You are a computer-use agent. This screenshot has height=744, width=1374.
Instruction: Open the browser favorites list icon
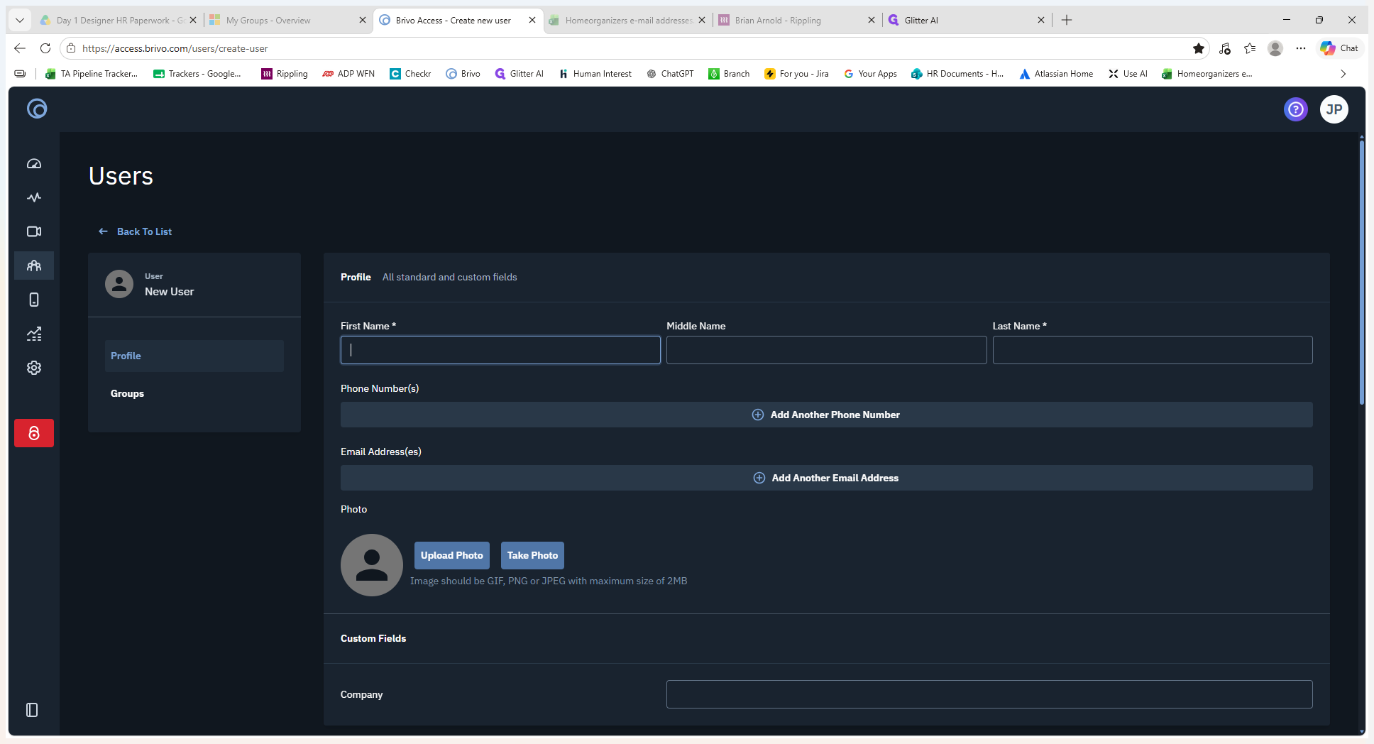click(x=1250, y=48)
